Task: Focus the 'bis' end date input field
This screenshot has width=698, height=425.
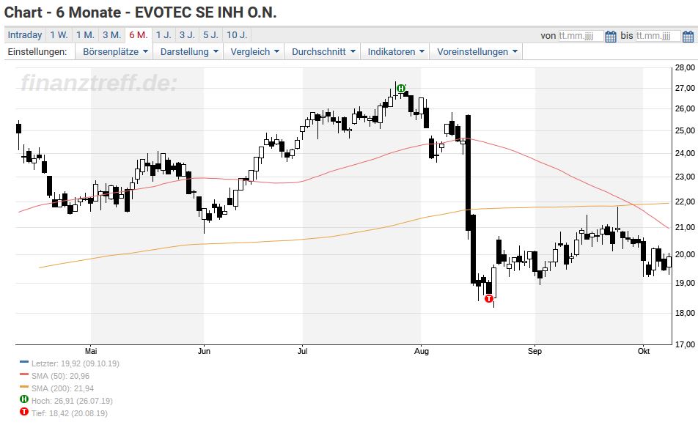Action: tap(658, 36)
